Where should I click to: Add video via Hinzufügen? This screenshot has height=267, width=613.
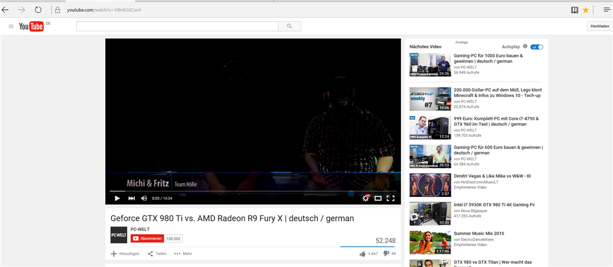[x=125, y=254]
